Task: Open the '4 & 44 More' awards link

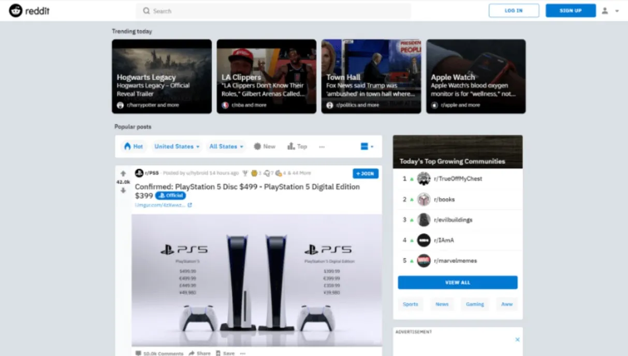Action: [297, 173]
